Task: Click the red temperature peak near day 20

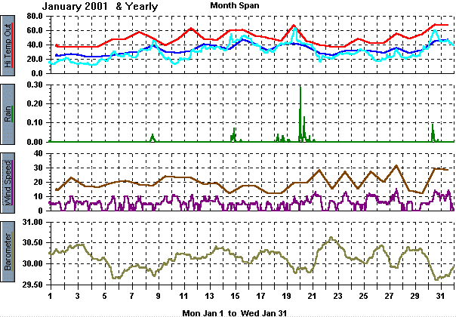Action: (293, 26)
